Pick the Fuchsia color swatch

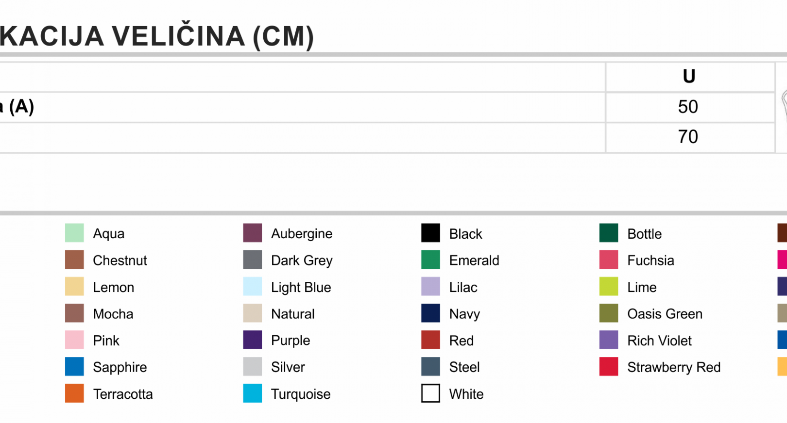(x=609, y=260)
